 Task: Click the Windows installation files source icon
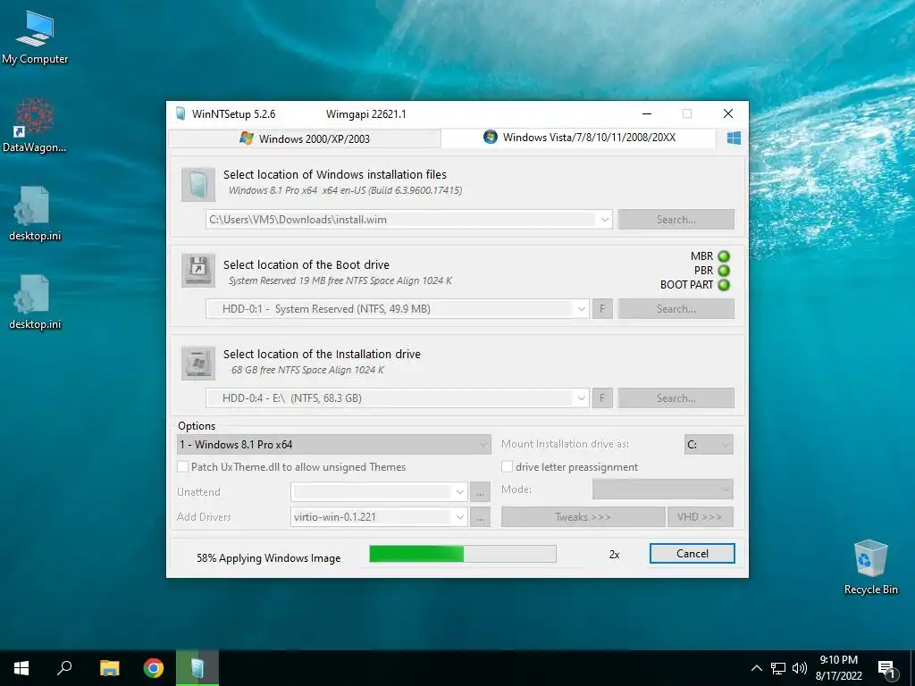point(198,184)
